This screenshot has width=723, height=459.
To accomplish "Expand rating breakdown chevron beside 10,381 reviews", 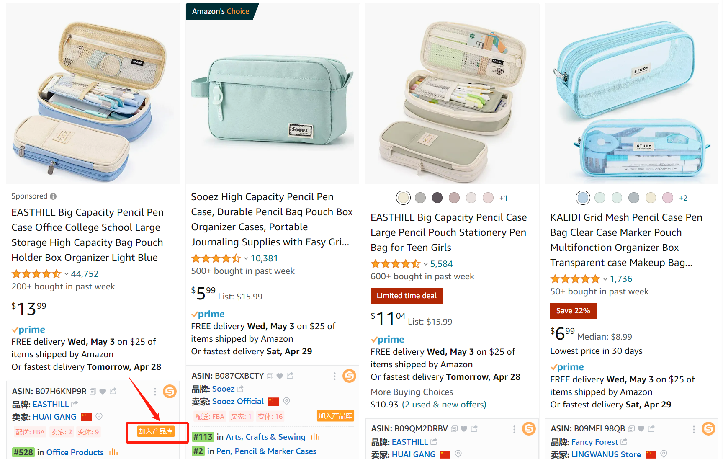I will (246, 258).
